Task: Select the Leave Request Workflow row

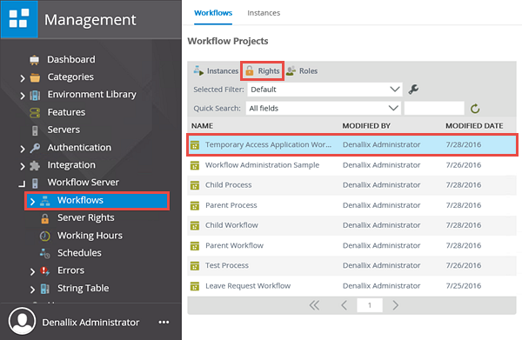Action: tap(351, 286)
